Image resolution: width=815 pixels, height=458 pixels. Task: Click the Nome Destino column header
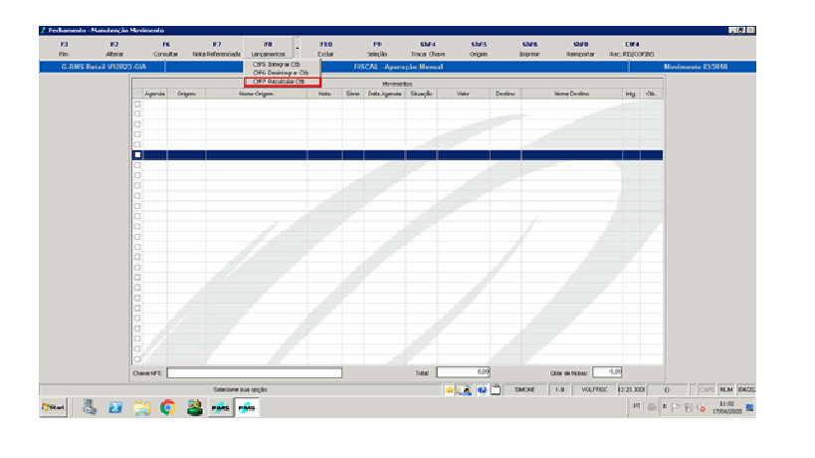(x=572, y=94)
